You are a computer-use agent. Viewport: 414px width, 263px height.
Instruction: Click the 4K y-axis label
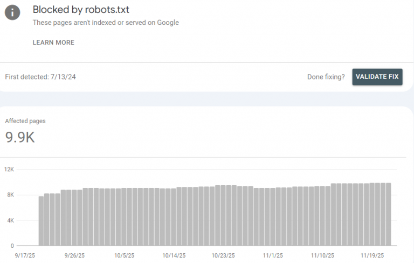[9, 220]
